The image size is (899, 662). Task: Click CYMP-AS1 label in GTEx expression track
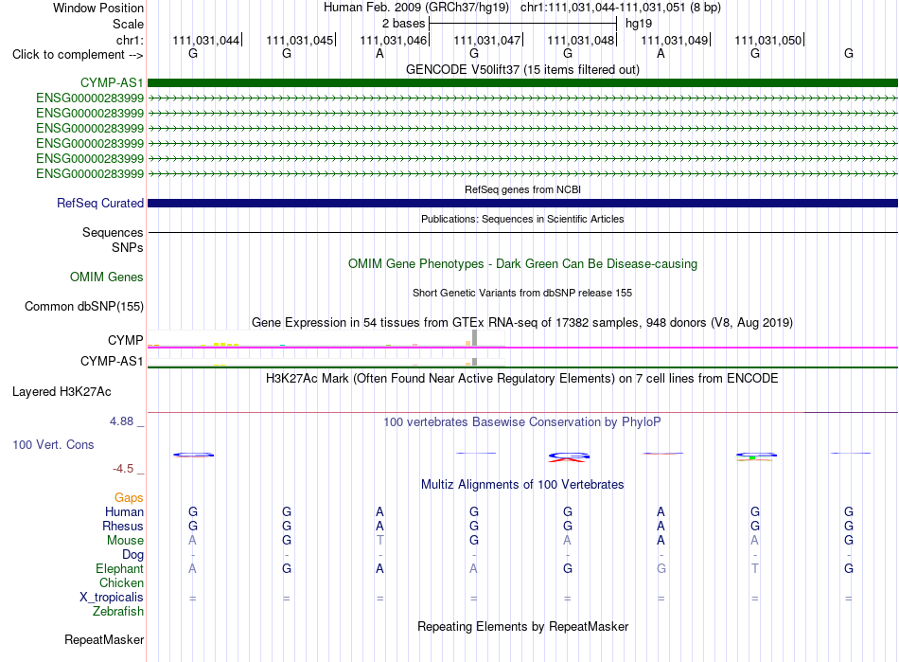112,361
